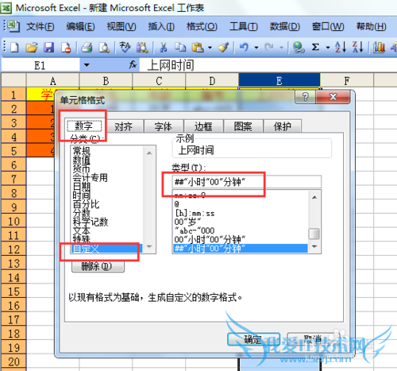Run the Spelling check icon
Screen dimensions: 397x371
coord(125,48)
